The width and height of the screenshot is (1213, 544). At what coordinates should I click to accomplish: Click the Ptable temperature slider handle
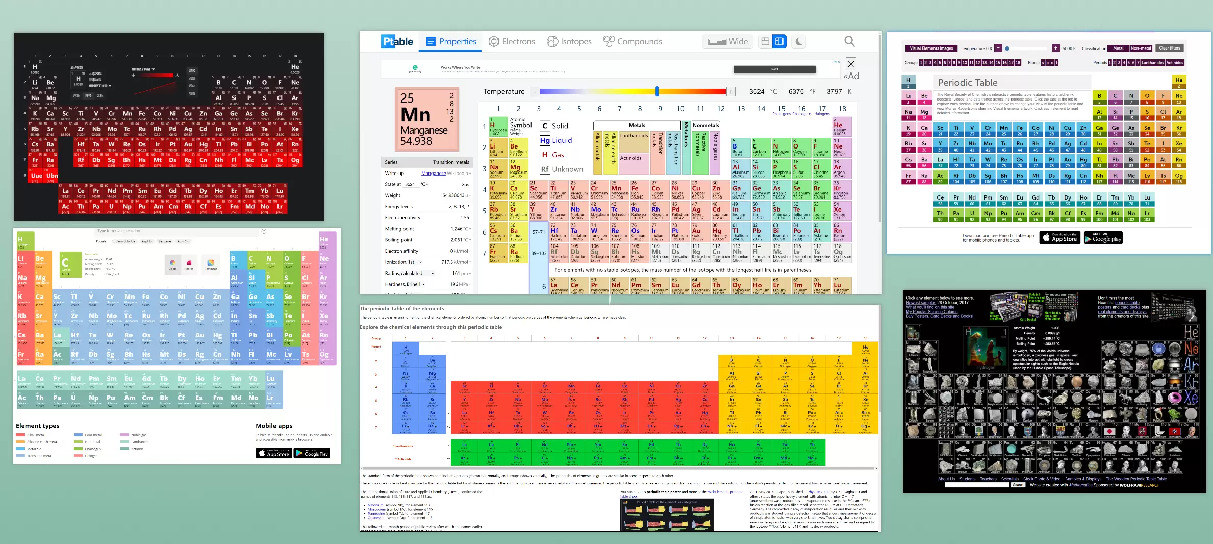(657, 91)
